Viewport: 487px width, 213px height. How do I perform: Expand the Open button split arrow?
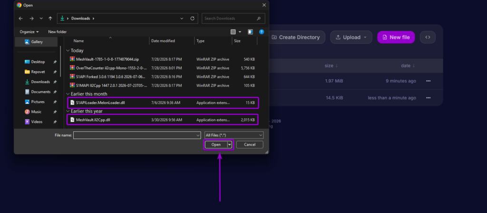point(230,145)
